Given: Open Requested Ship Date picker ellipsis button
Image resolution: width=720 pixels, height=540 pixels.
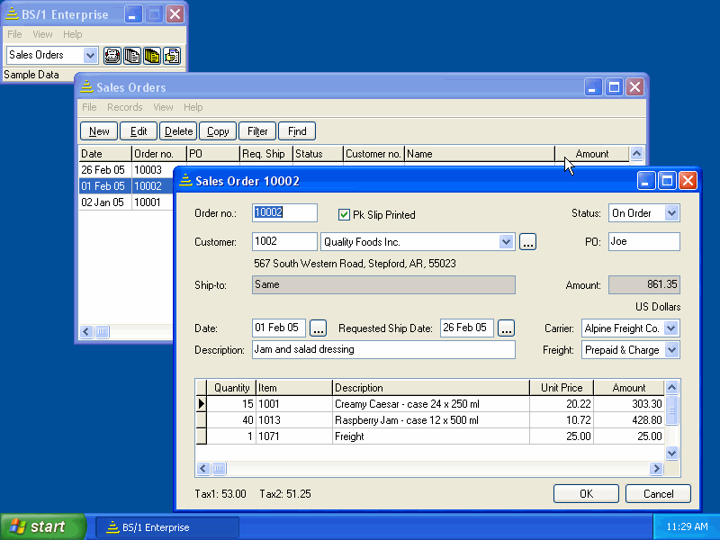Looking at the screenshot, I should click(x=506, y=328).
